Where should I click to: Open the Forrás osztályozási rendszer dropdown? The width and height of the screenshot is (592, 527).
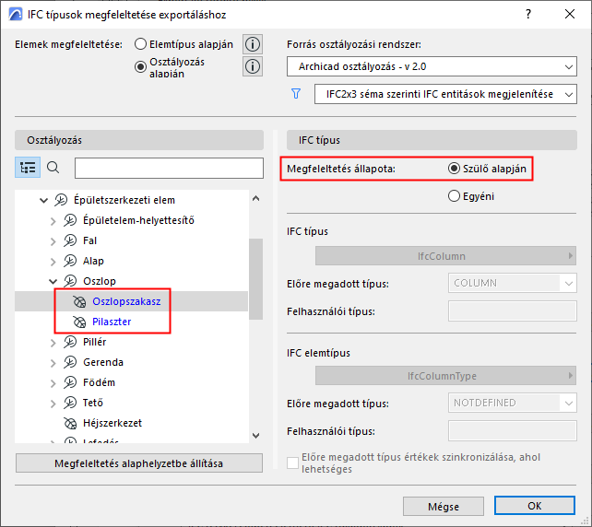pos(432,66)
